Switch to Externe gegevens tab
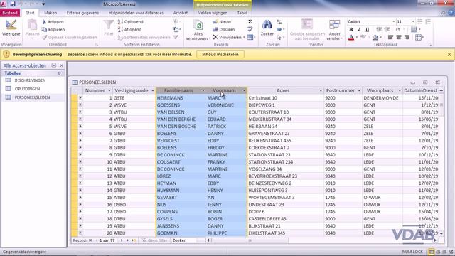455x256 pixels. [x=82, y=13]
